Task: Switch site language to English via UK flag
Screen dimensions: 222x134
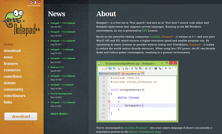Action: point(31,2)
